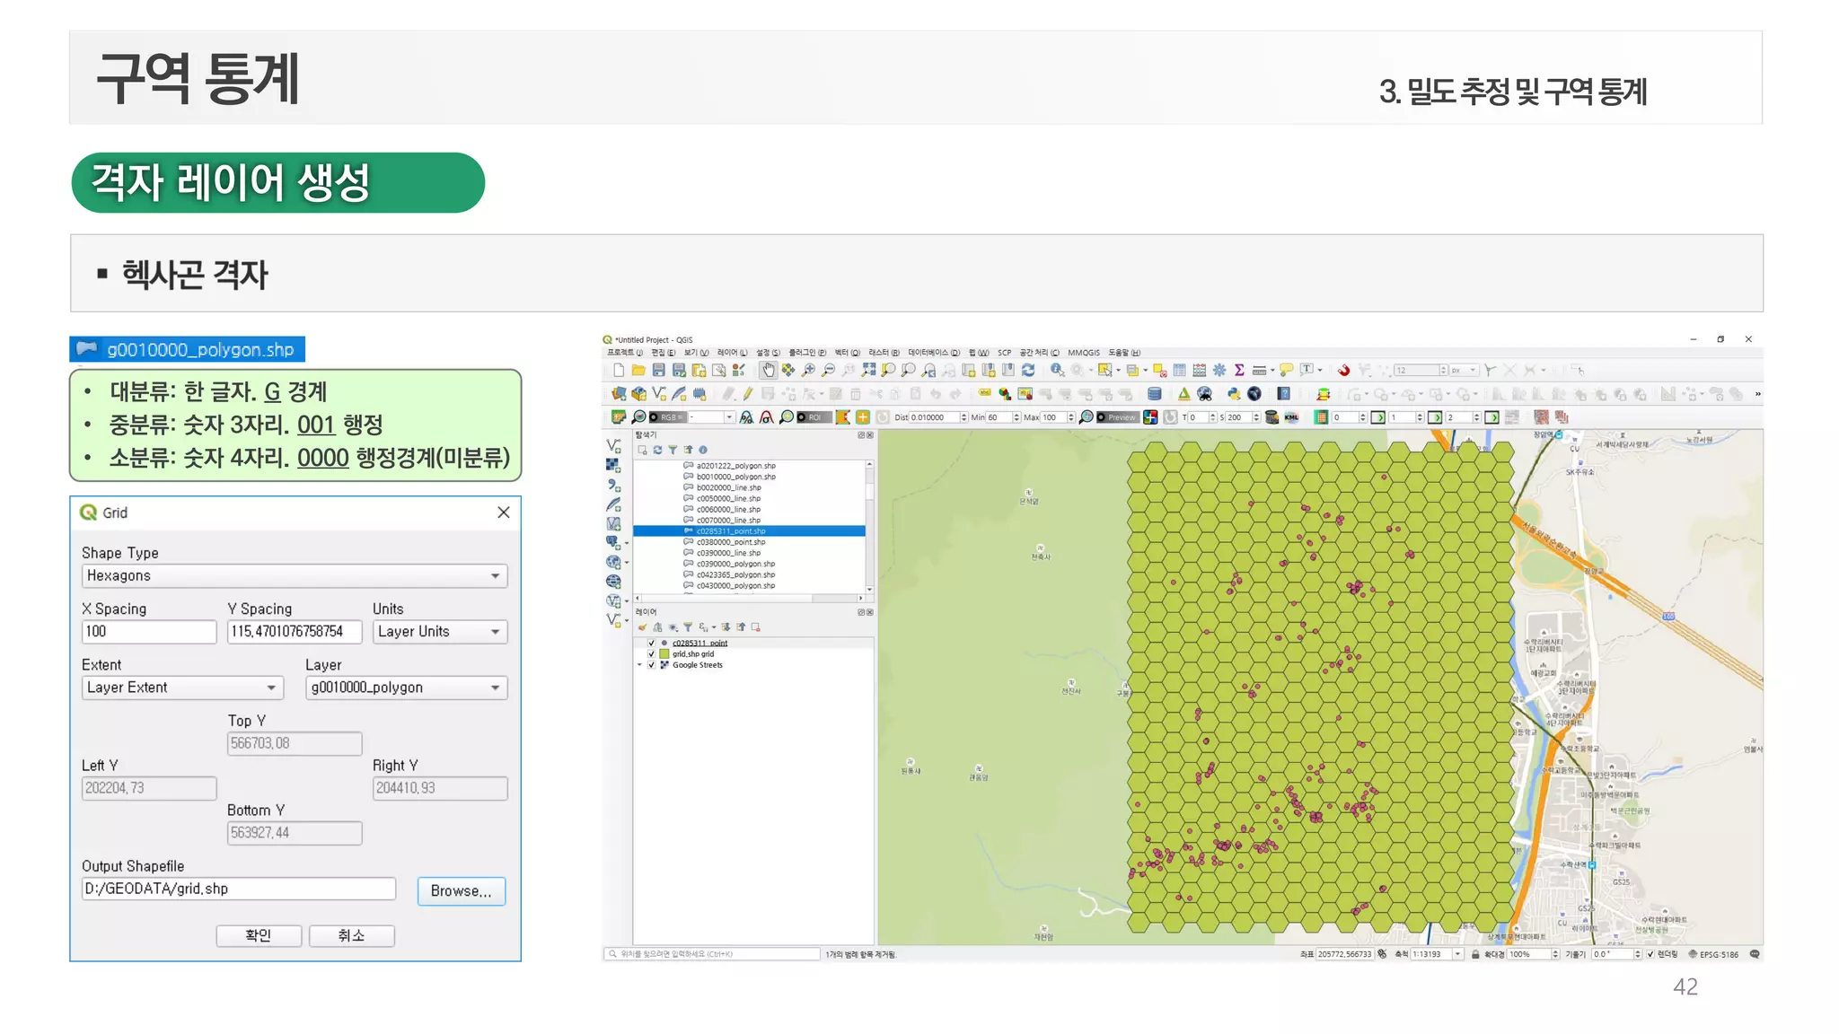Viewport: 1839px width, 1034px height.
Task: Click the Save Project icon
Action: pyautogui.click(x=658, y=370)
